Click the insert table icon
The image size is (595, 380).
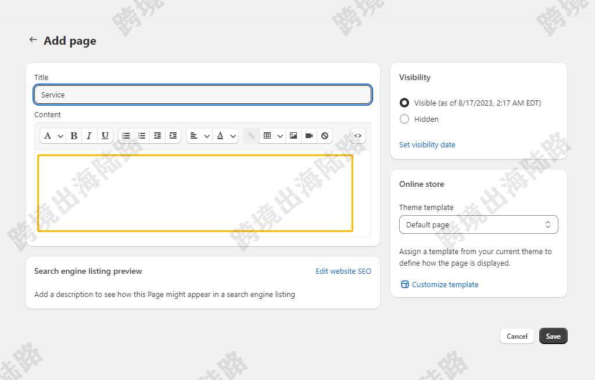point(267,136)
